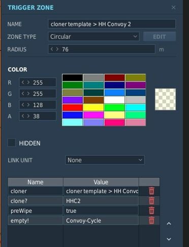This screenshot has height=247, width=189.
Task: Decrease the B color value
Action: 23,105
